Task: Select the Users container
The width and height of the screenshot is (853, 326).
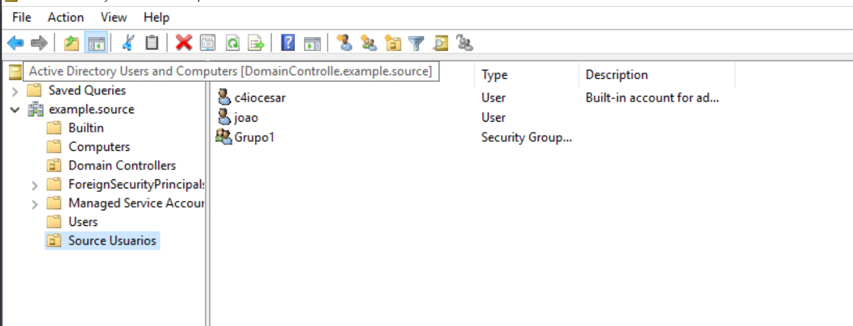Action: (83, 222)
